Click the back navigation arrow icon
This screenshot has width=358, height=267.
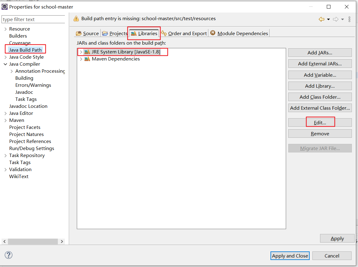pos(321,19)
